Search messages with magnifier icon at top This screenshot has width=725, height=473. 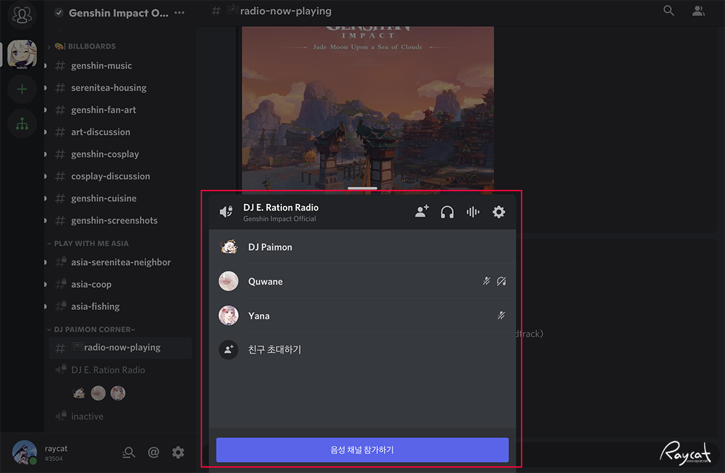(669, 11)
